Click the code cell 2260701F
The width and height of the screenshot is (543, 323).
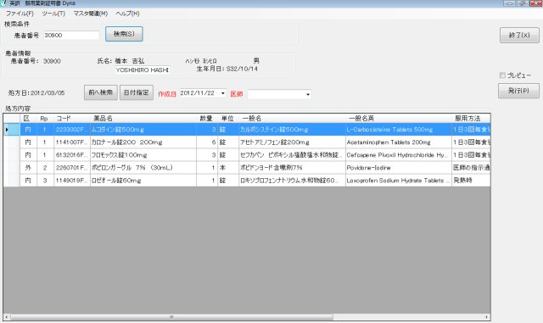coord(72,168)
